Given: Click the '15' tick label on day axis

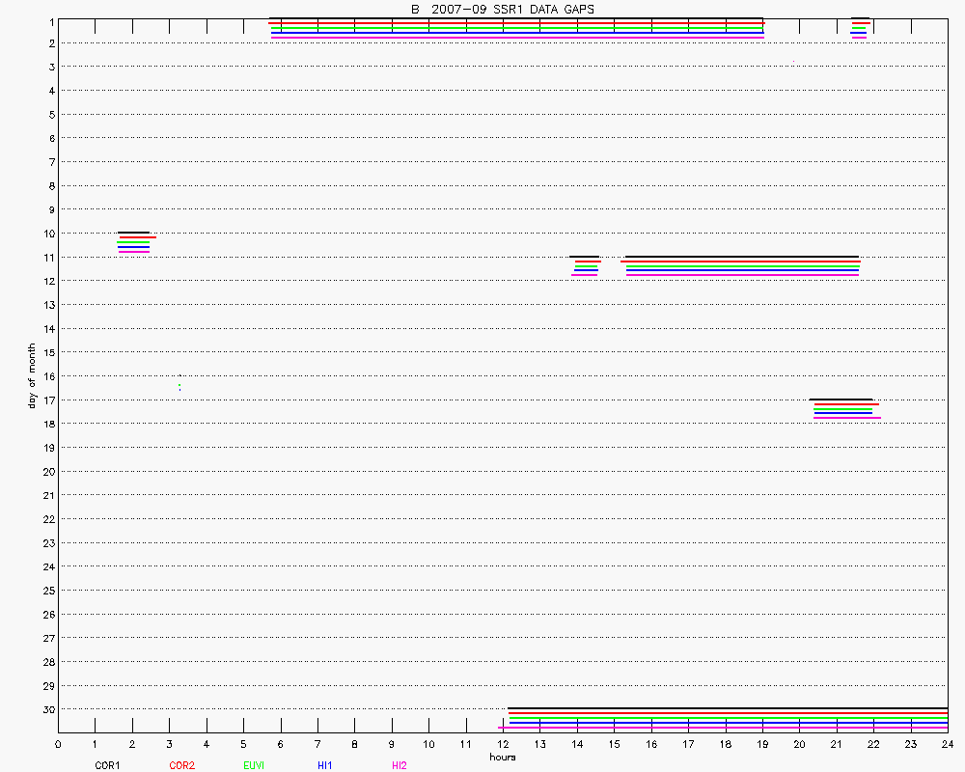Looking at the screenshot, I should click(47, 352).
